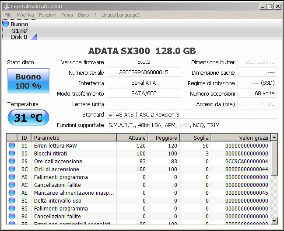Open the Tema menu
This screenshot has width=284, height=231.
(67, 15)
